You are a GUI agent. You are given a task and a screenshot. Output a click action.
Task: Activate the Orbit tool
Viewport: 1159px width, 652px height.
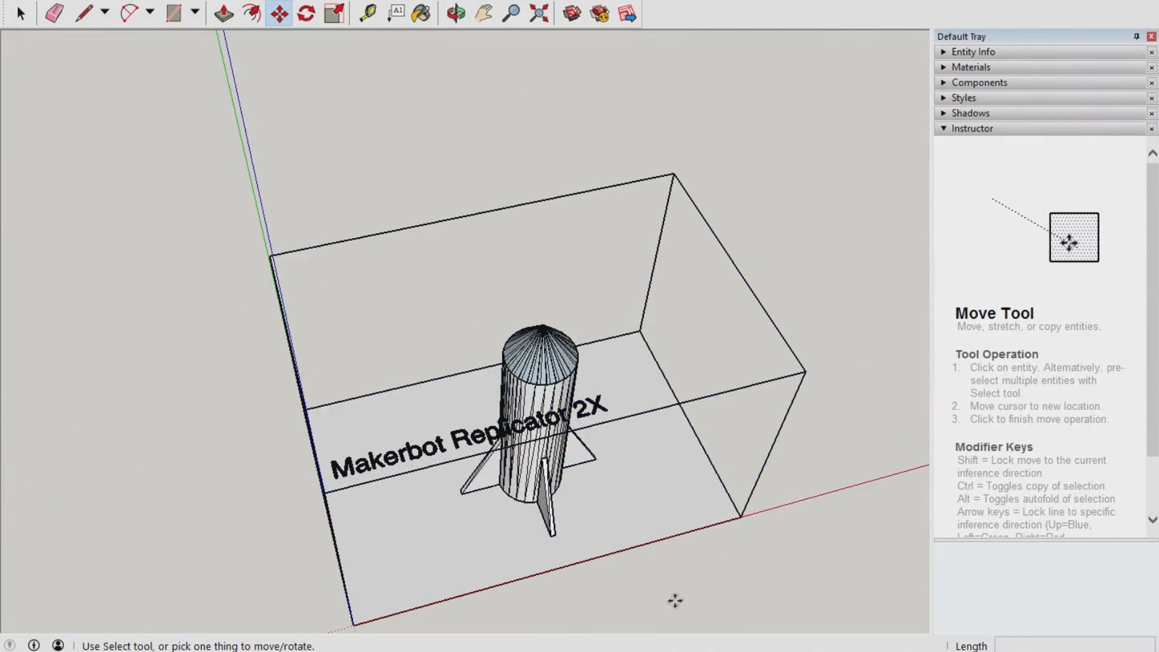[456, 13]
